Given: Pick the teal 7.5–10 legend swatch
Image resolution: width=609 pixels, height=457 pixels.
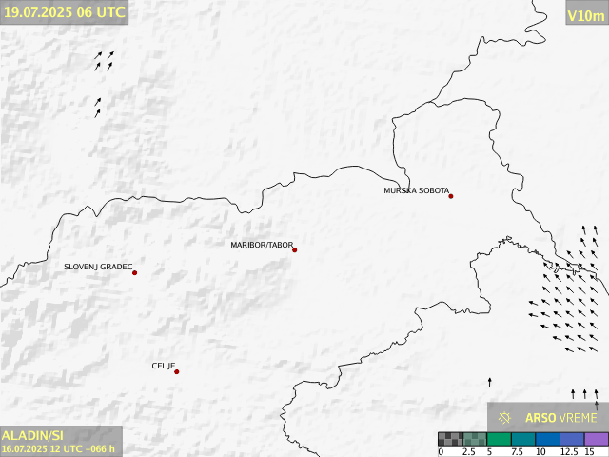Looking at the screenshot, I should point(523,439).
